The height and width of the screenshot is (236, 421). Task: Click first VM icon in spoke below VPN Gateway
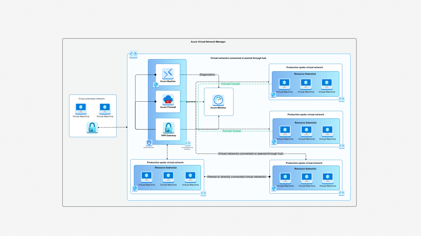point(147,177)
